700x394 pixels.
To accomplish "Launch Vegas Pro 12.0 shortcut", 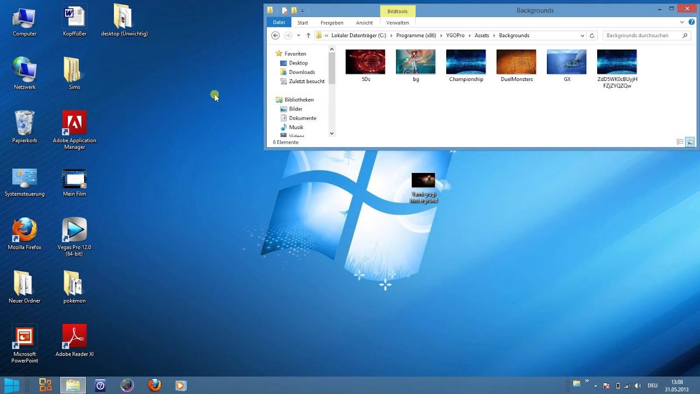I will pyautogui.click(x=74, y=237).
